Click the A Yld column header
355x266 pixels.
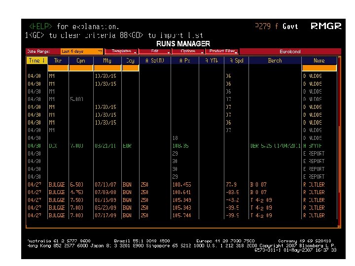pos(212,61)
